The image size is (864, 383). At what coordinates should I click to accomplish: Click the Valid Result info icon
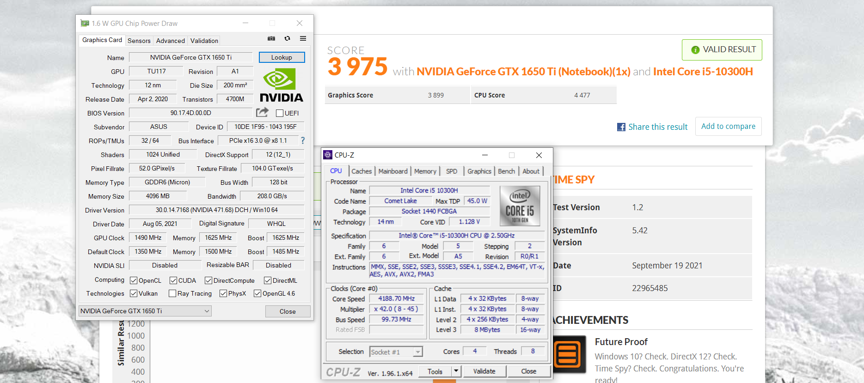click(x=695, y=50)
